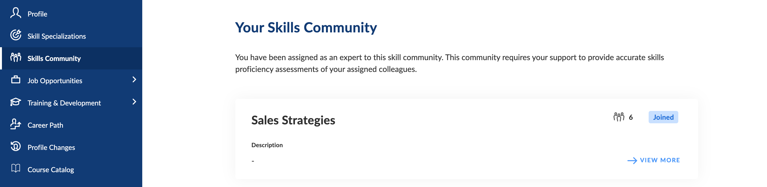Click the VIEW MORE link
This screenshot has width=767, height=187.
654,160
